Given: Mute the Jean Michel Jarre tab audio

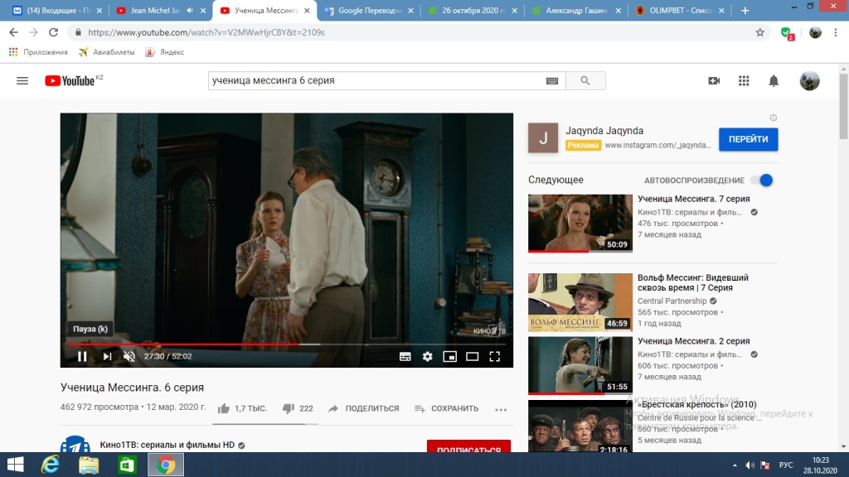Looking at the screenshot, I should pyautogui.click(x=190, y=10).
